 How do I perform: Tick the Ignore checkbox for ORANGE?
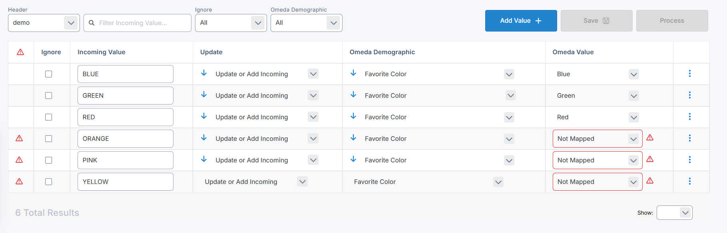tap(49, 139)
